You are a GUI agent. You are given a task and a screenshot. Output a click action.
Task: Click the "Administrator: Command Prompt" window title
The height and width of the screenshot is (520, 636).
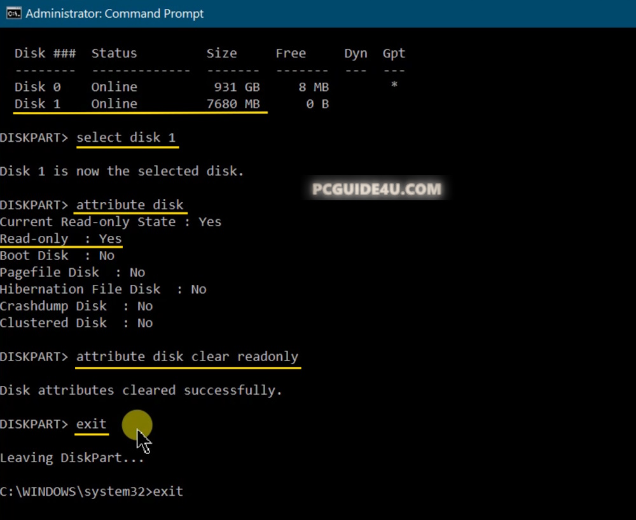point(114,14)
